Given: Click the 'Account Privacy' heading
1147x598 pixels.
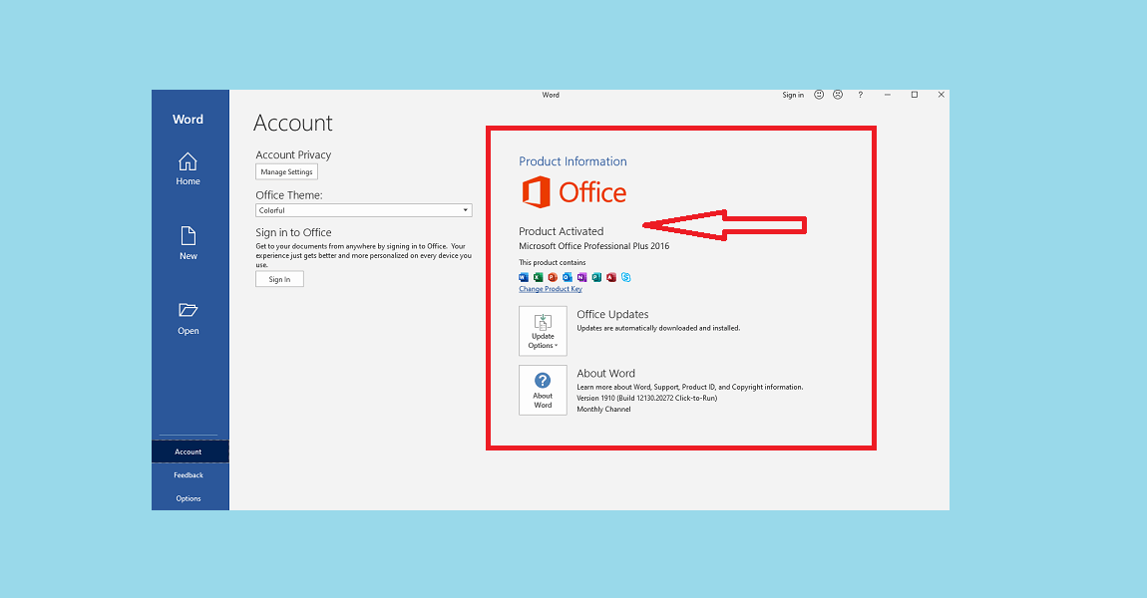Looking at the screenshot, I should (x=293, y=155).
